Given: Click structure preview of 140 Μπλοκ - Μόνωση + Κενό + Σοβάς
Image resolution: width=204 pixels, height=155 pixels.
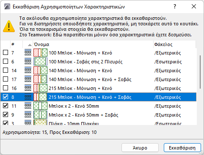Looking at the screenshot, I should (x=40, y=79).
